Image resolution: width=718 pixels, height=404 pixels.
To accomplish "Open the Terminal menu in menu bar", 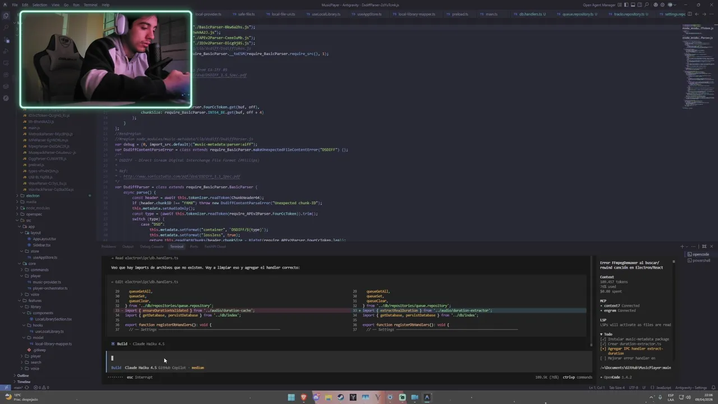I will 90,4.
